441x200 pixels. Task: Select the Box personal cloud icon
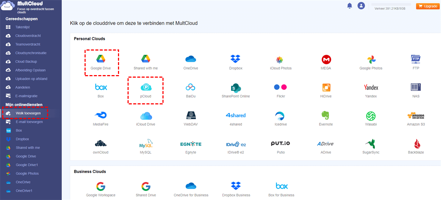click(101, 87)
